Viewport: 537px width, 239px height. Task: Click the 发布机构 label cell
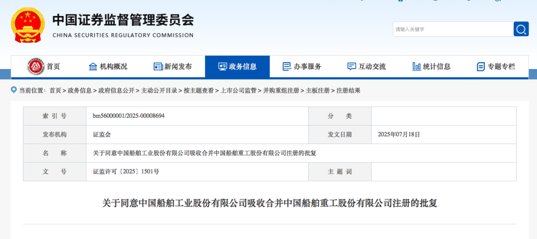tap(55, 134)
